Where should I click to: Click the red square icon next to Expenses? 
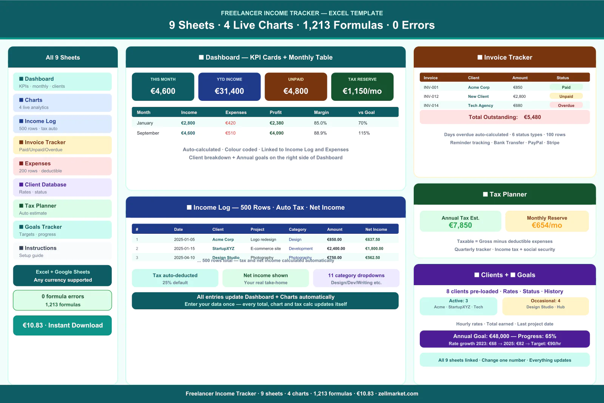(x=21, y=164)
